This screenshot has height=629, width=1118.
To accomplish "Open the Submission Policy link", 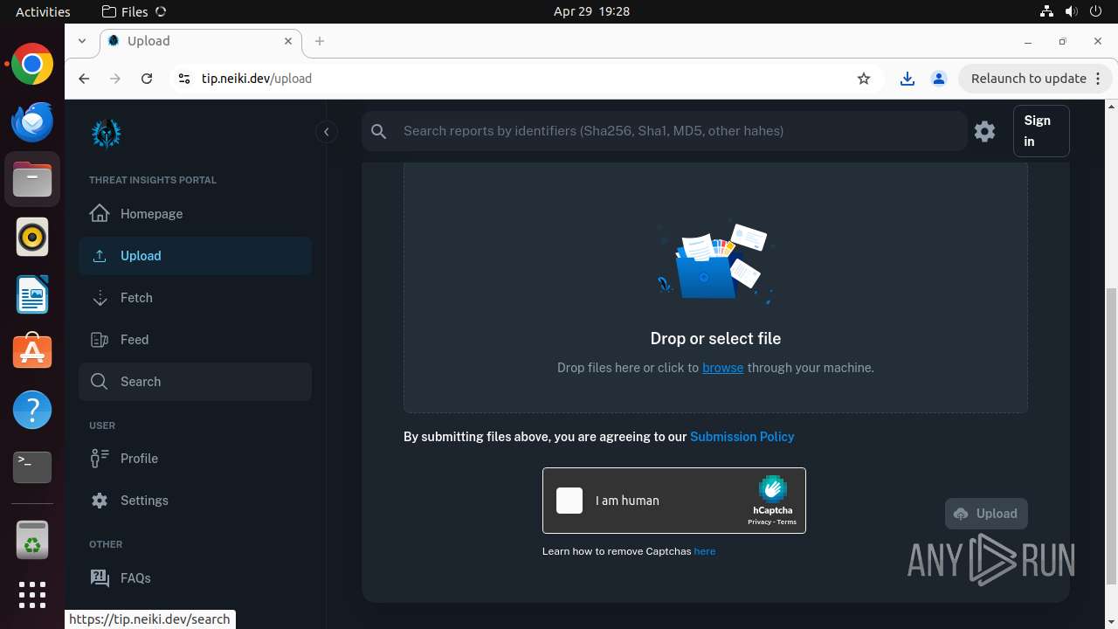I will [x=742, y=437].
